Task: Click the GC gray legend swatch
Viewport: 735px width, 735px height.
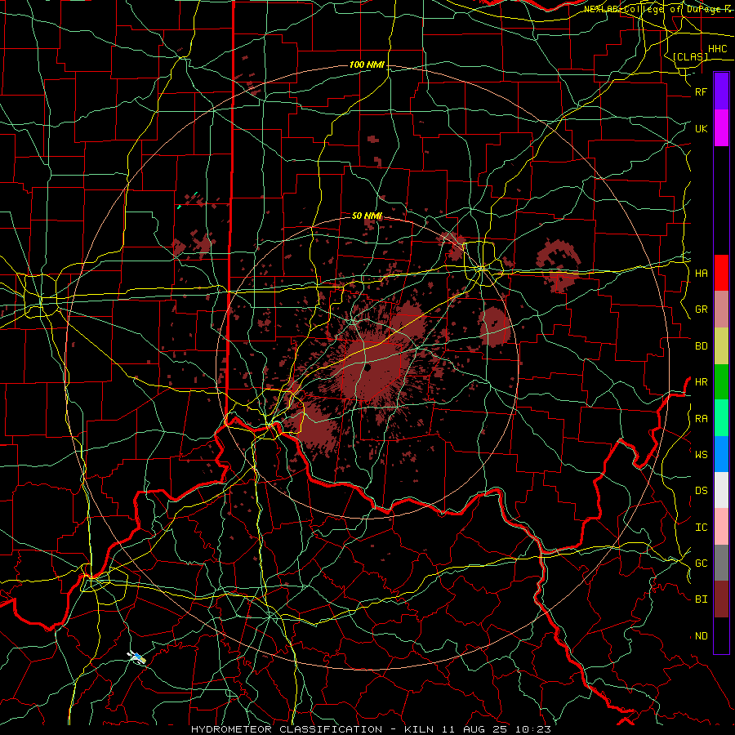Action: point(721,563)
